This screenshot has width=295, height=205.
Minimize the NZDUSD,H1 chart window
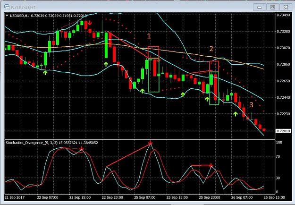260,8
